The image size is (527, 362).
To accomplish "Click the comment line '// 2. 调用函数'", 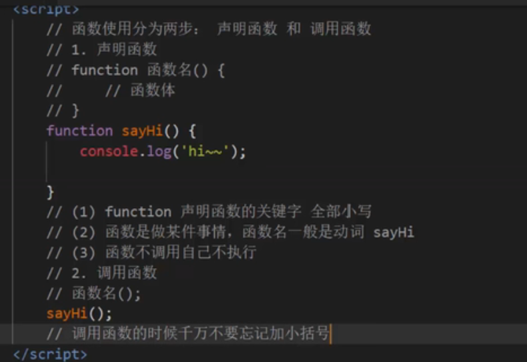I will tap(101, 273).
